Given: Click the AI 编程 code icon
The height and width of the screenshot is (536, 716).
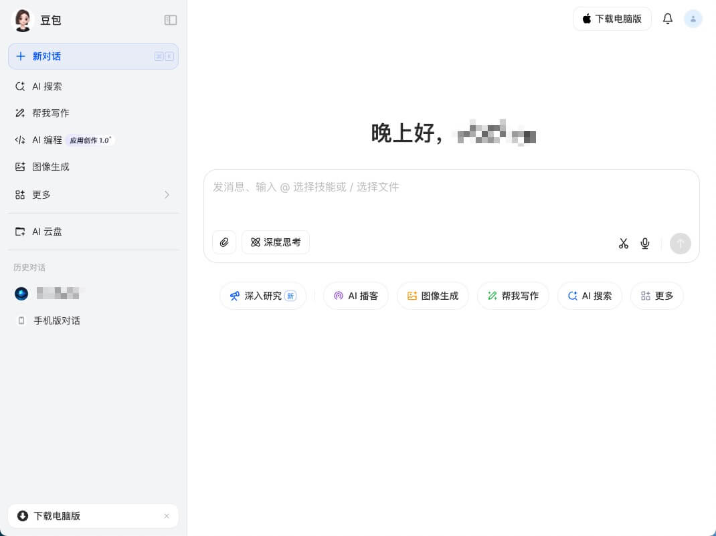Looking at the screenshot, I should pos(20,140).
